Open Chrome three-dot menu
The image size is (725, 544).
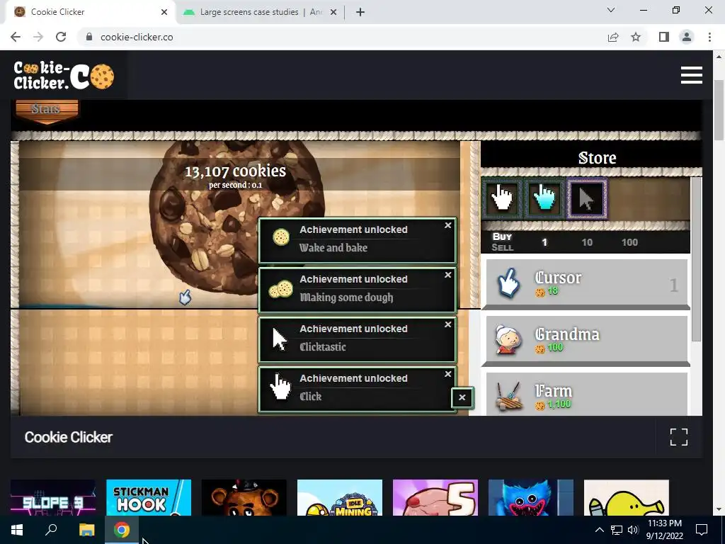point(709,37)
